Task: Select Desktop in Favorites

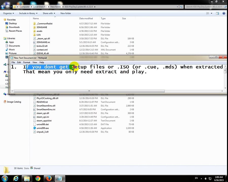Action: (x=13, y=23)
